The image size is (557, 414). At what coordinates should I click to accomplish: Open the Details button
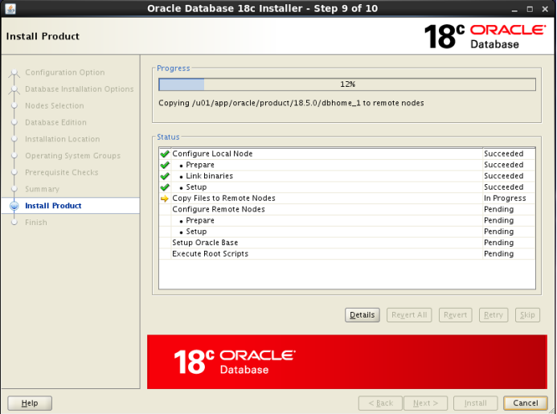click(x=362, y=315)
